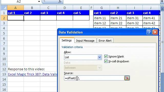
Task: Click in the Source formula input field
Action: pos(94,78)
